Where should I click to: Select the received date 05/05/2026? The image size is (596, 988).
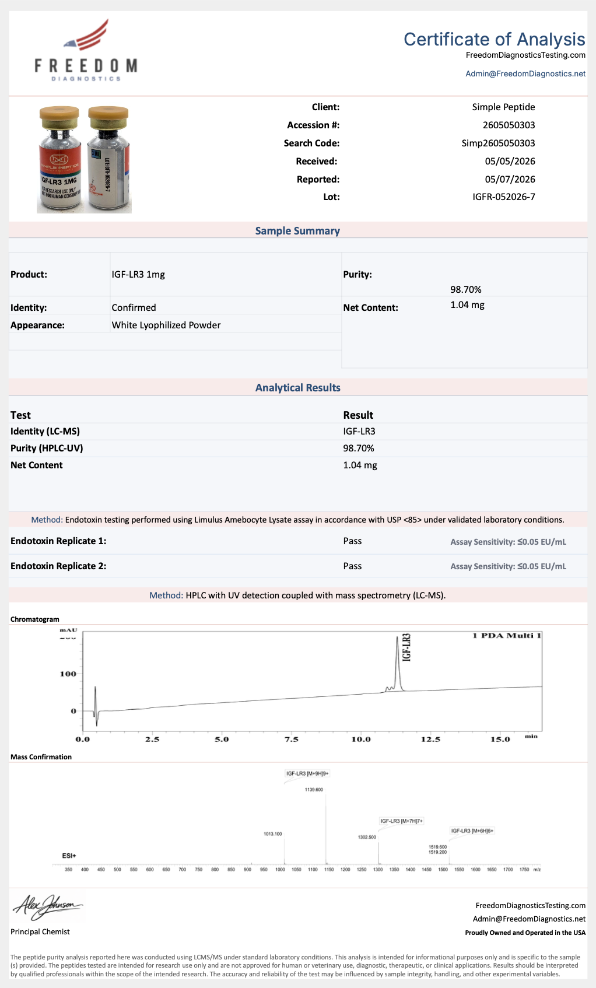coord(510,162)
